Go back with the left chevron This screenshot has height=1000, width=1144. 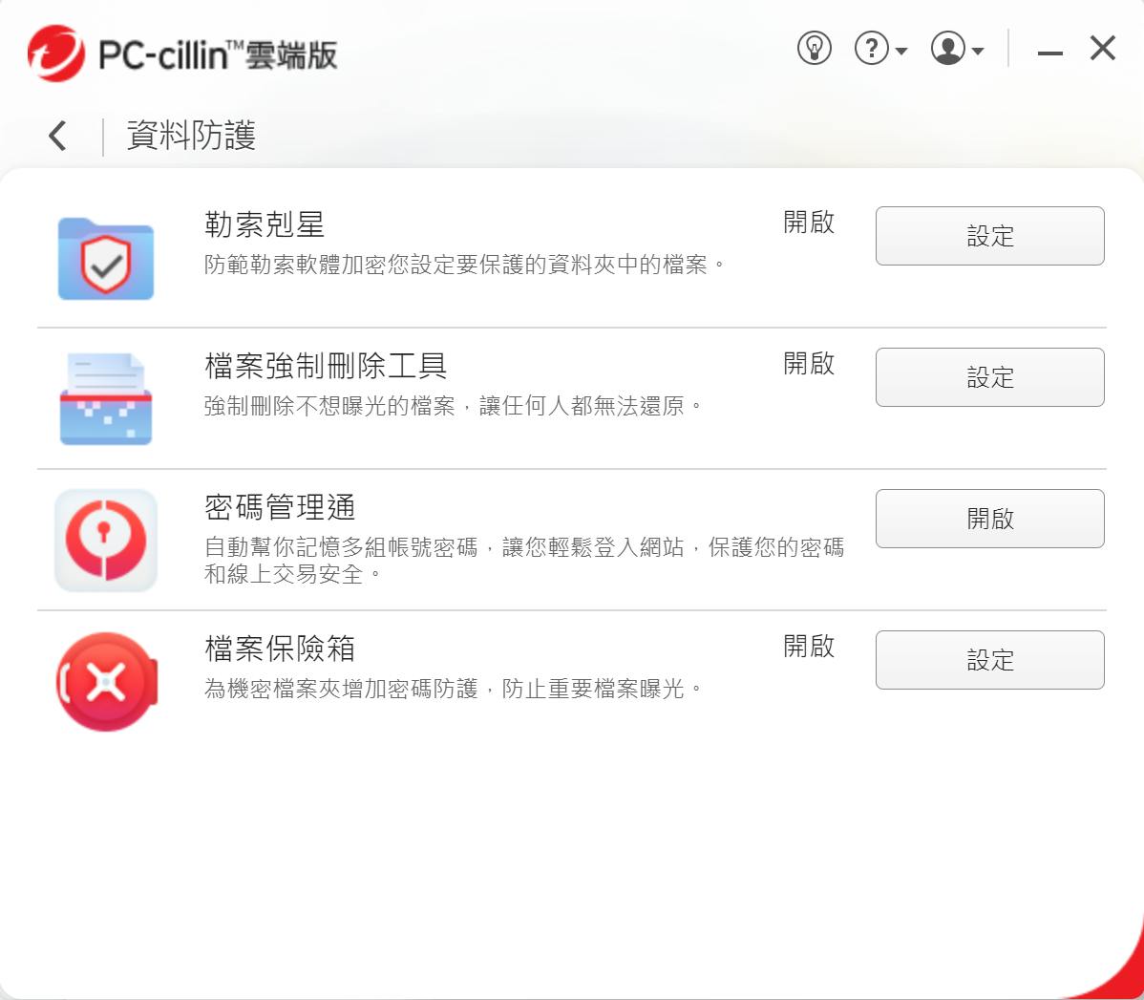click(x=57, y=136)
